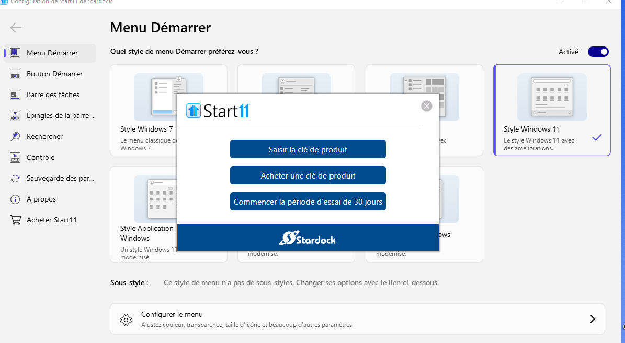
Task: Open Épingles de la barre section
Action: click(x=50, y=116)
